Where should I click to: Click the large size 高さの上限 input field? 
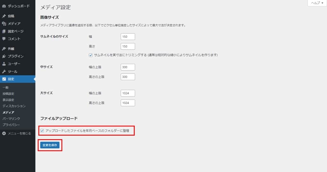(x=128, y=103)
